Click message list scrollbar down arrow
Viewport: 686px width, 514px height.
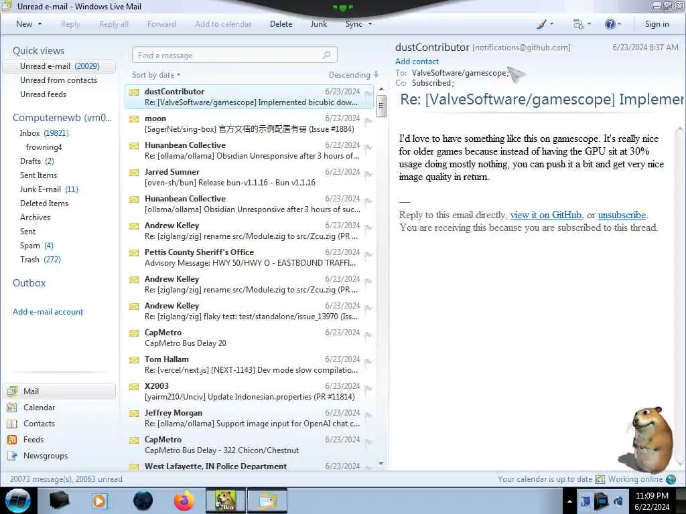(381, 463)
